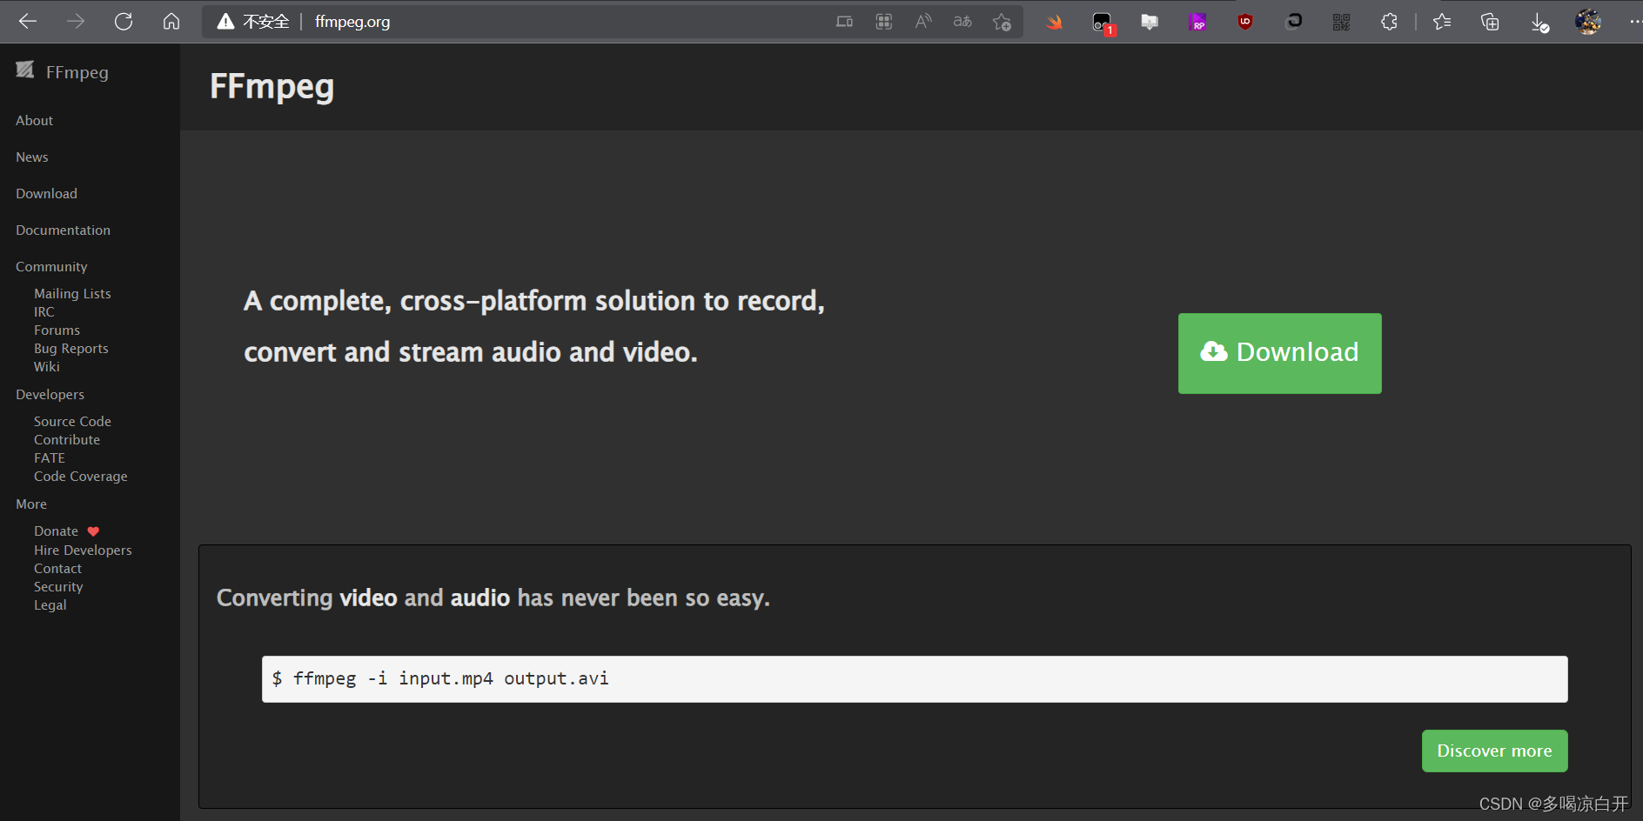This screenshot has width=1643, height=821.
Task: Open the browser home page icon
Action: coord(171,22)
